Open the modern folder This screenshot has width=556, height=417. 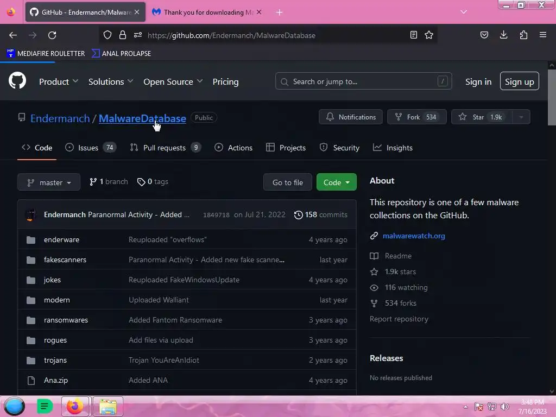click(57, 300)
